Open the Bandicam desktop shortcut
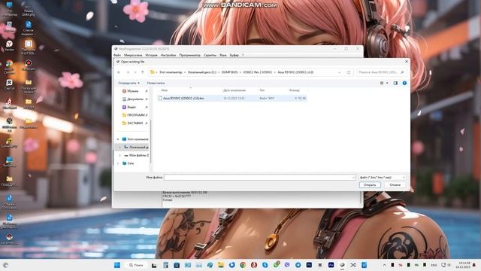Image resolution: width=481 pixels, height=271 pixels. (29, 65)
